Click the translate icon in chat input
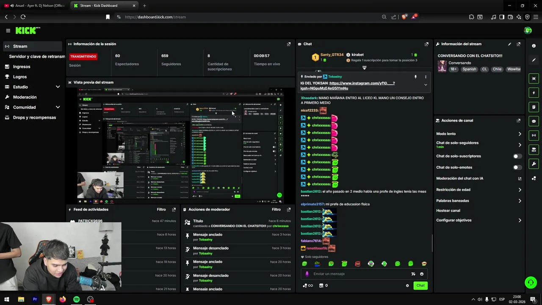The height and width of the screenshot is (305, 542). click(x=413, y=274)
